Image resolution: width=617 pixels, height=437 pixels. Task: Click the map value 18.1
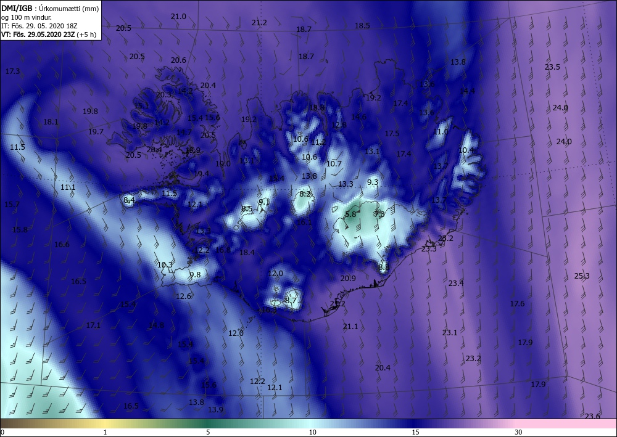point(51,122)
